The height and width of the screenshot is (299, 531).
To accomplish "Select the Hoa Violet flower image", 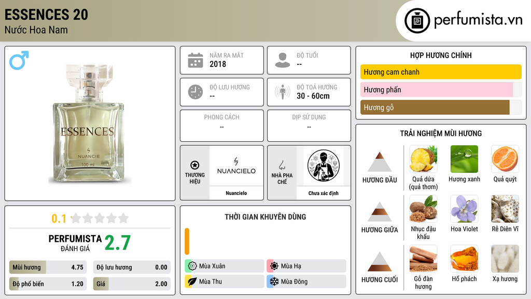I will pos(464,209).
